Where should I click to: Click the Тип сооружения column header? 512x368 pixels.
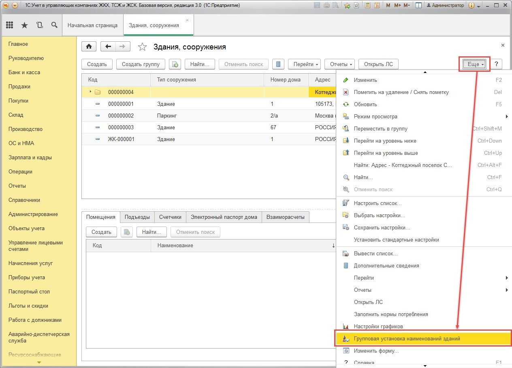pos(207,80)
